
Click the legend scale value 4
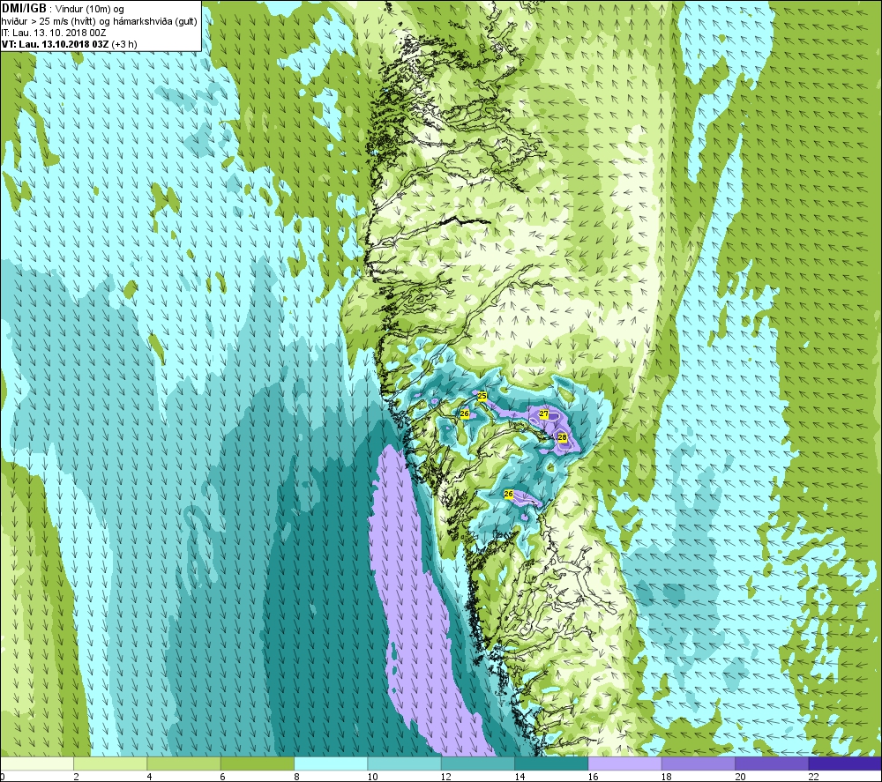coord(149,777)
